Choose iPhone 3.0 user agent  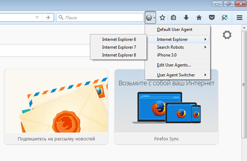pos(167,55)
